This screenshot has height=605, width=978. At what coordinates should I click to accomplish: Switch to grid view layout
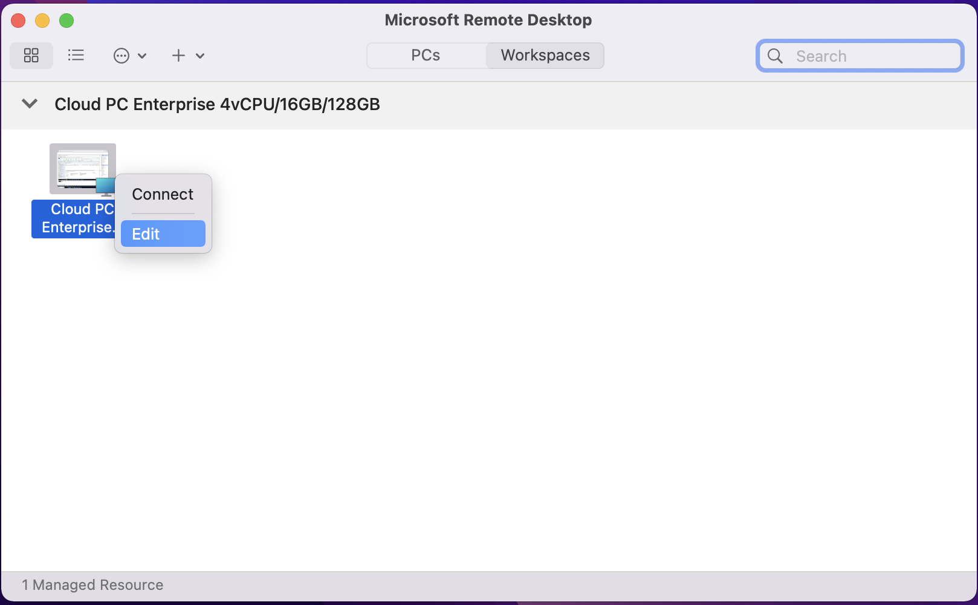pos(31,56)
